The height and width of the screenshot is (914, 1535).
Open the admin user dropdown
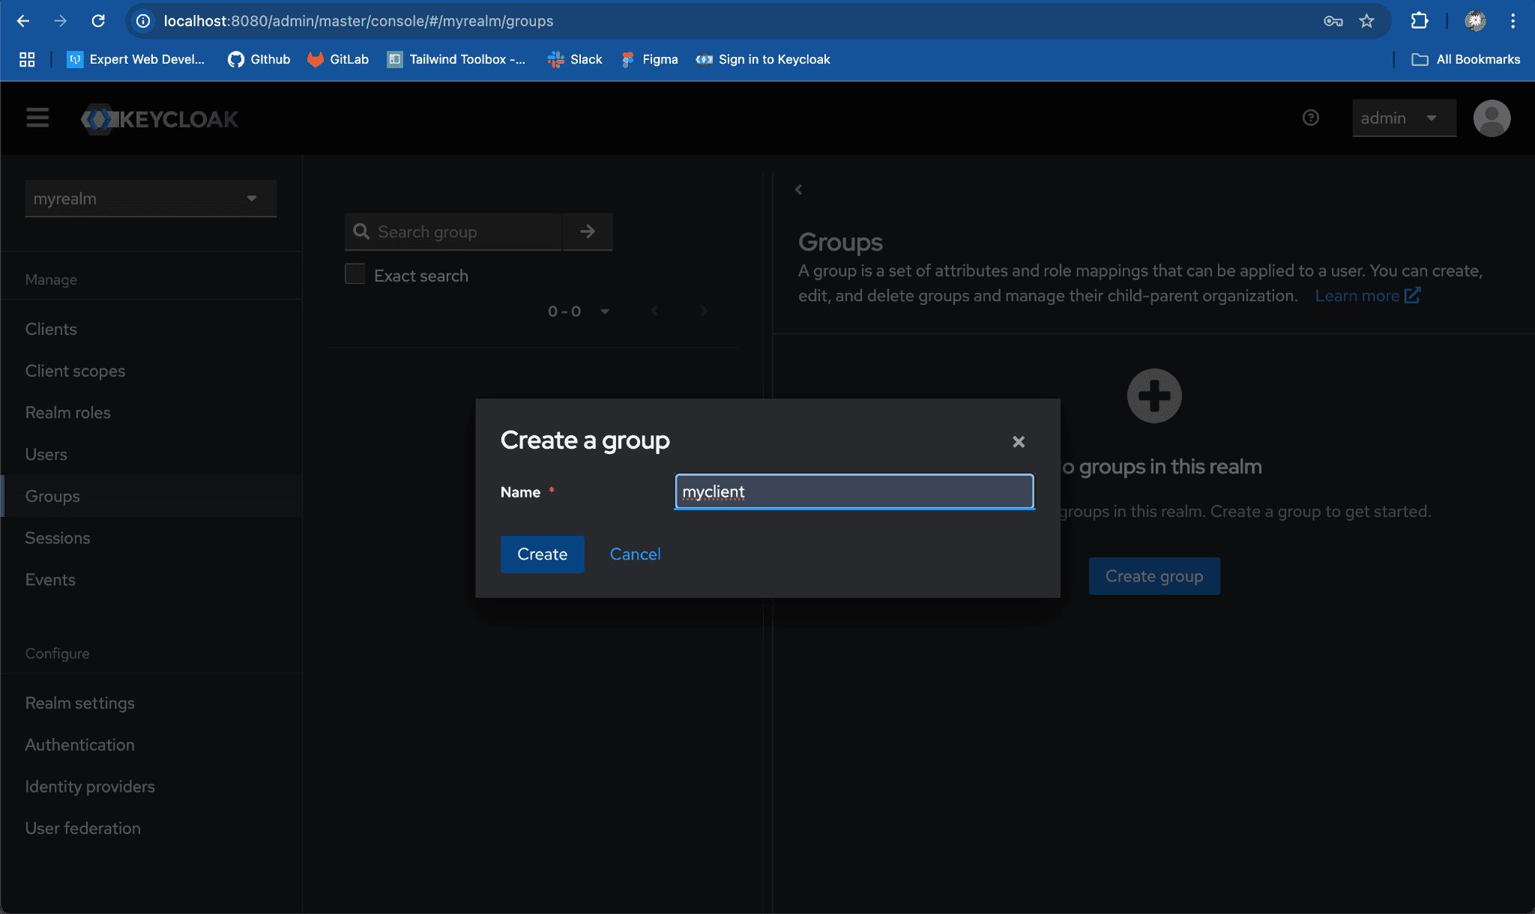click(x=1403, y=118)
